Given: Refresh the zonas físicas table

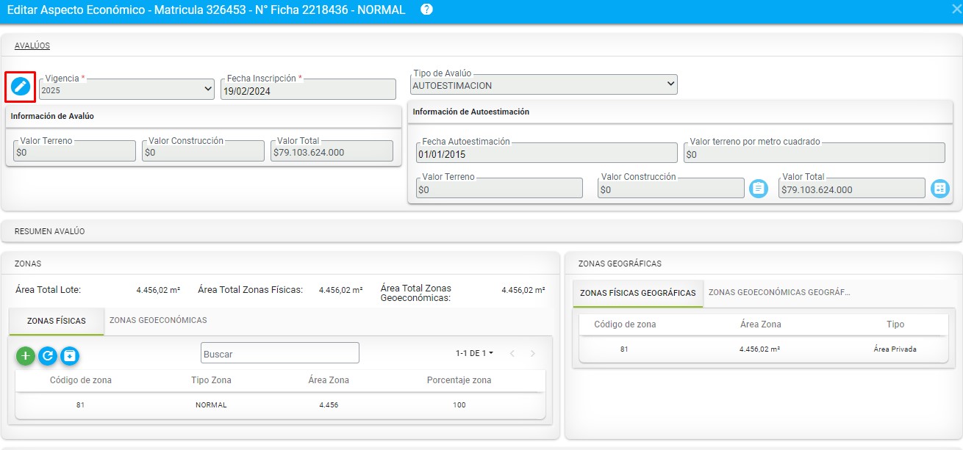Looking at the screenshot, I should (48, 356).
